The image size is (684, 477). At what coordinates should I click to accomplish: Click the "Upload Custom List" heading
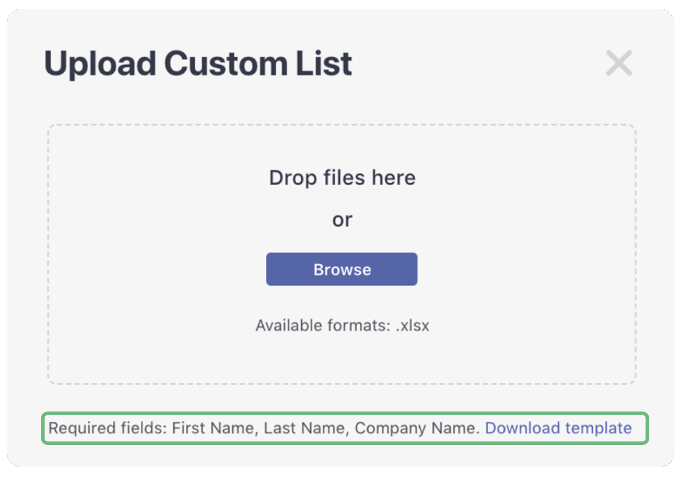click(198, 63)
